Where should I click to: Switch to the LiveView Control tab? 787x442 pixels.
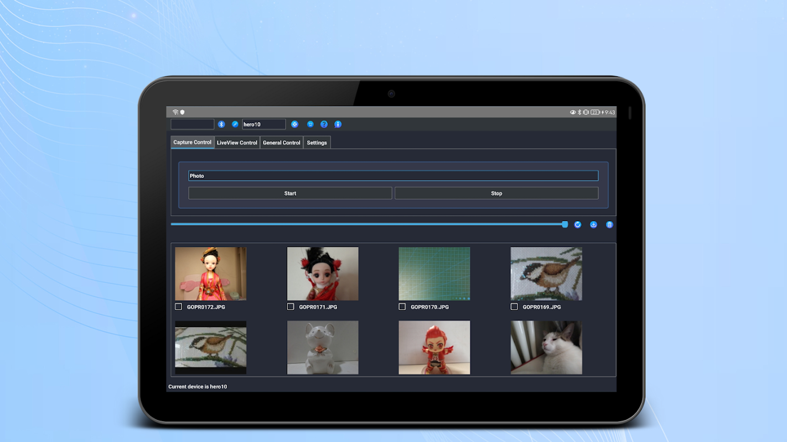(237, 143)
